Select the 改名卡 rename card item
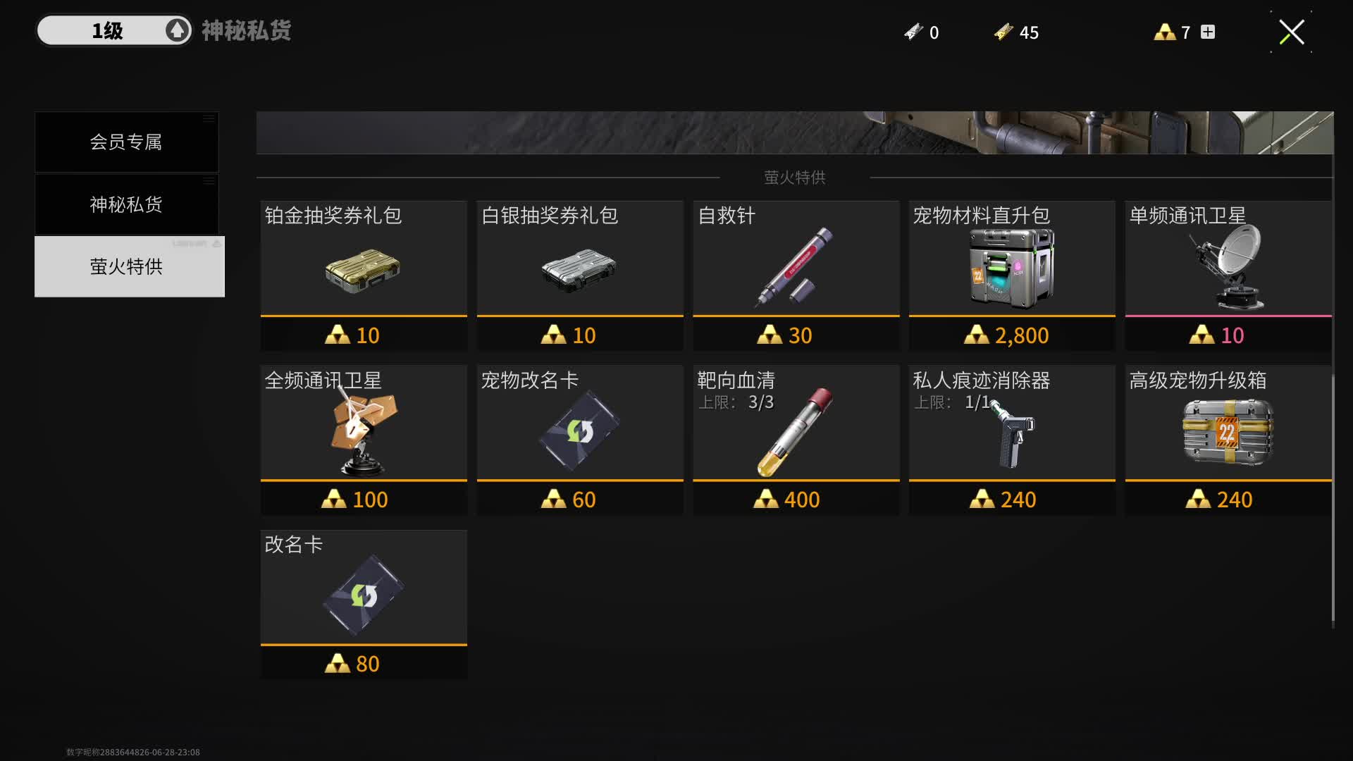This screenshot has width=1353, height=761. click(x=364, y=595)
